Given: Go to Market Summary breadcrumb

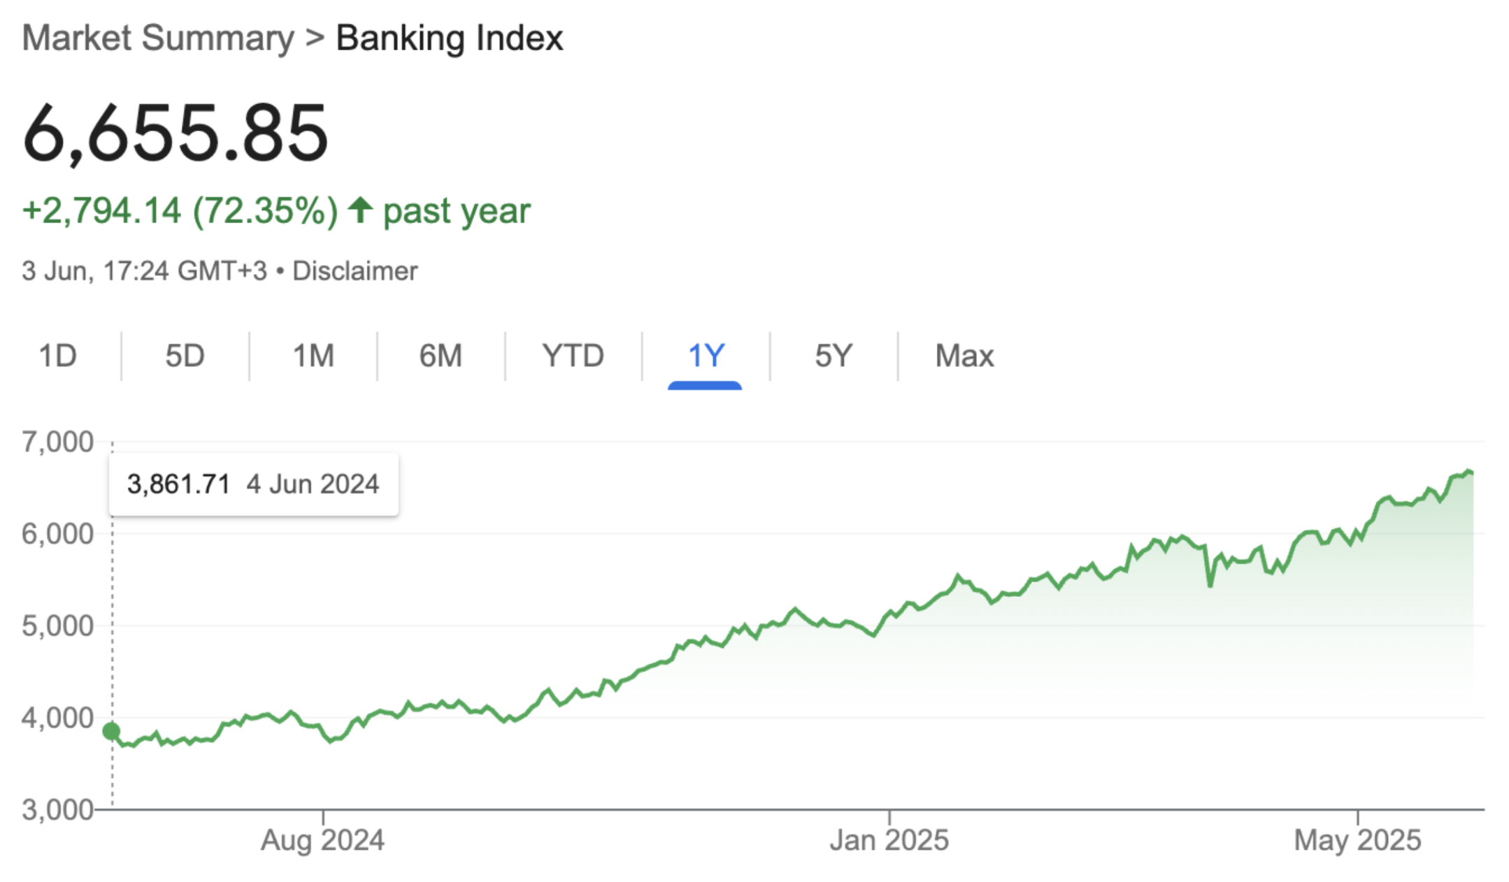Looking at the screenshot, I should click(x=158, y=38).
